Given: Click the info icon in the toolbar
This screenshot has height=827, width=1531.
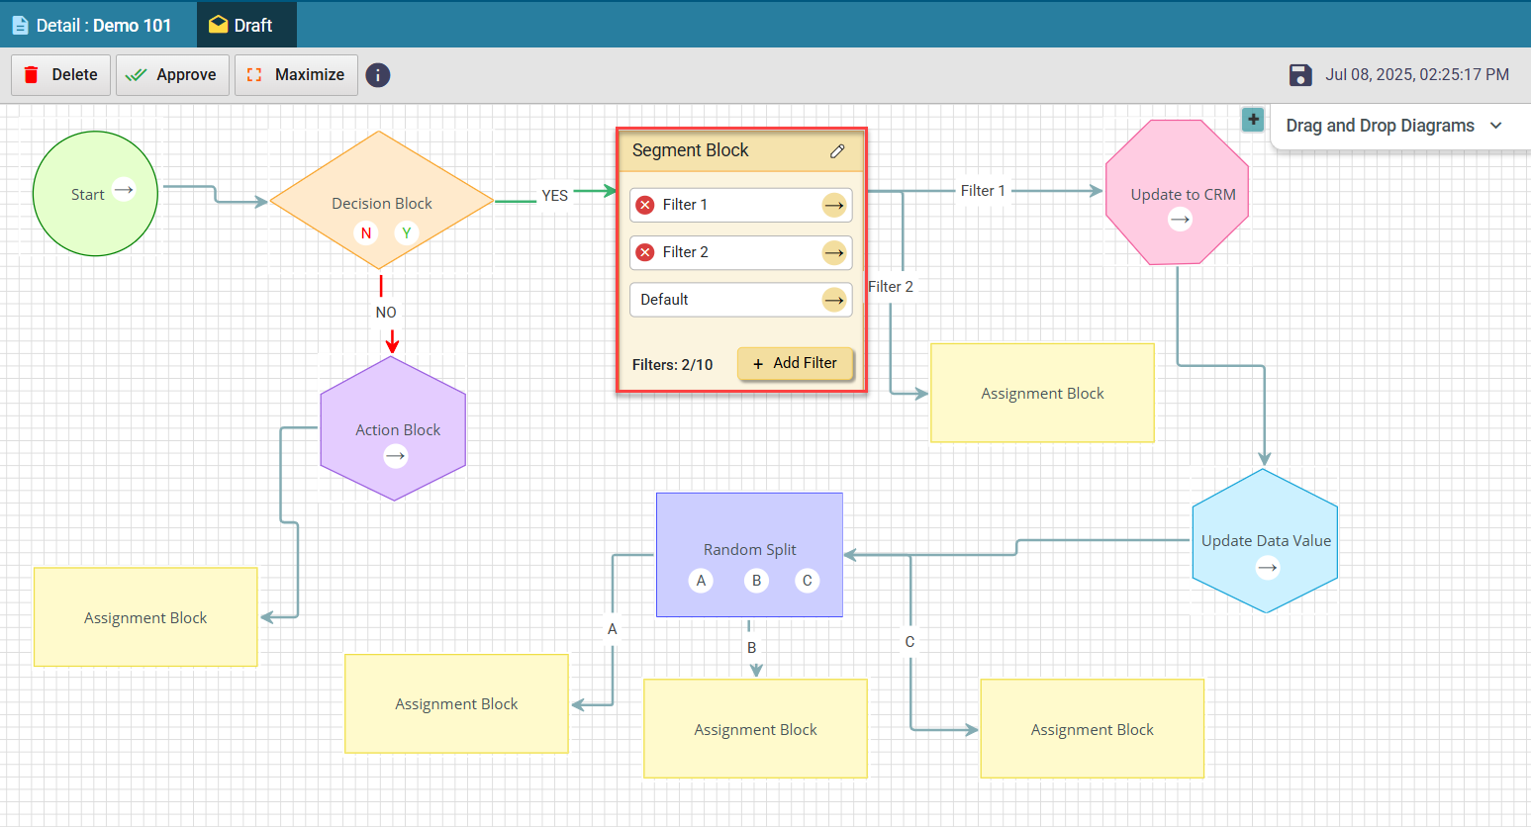Looking at the screenshot, I should point(378,75).
